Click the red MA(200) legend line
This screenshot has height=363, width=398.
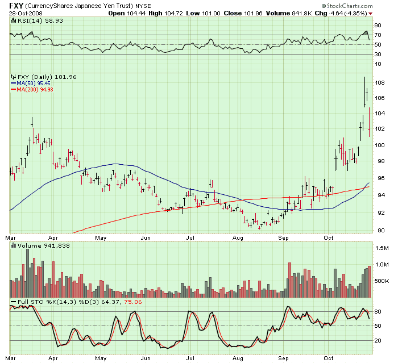click(x=13, y=89)
